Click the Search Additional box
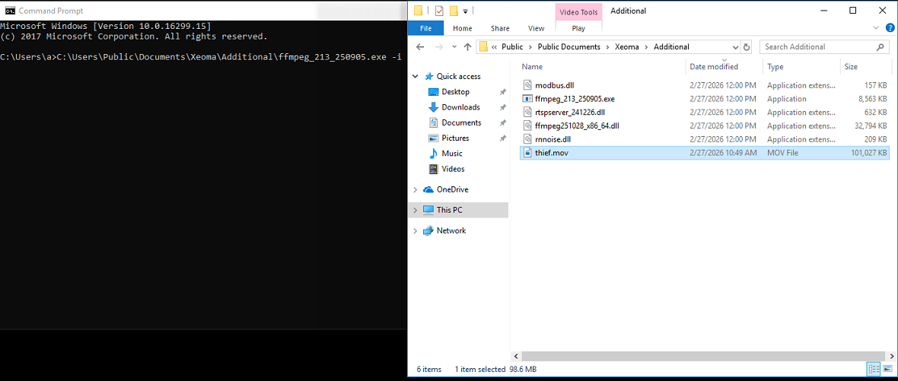 click(825, 47)
